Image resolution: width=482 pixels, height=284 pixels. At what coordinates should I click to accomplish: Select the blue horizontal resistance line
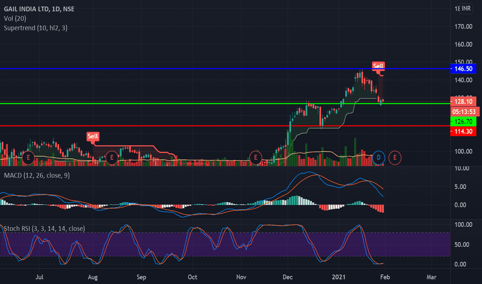(x=225, y=69)
